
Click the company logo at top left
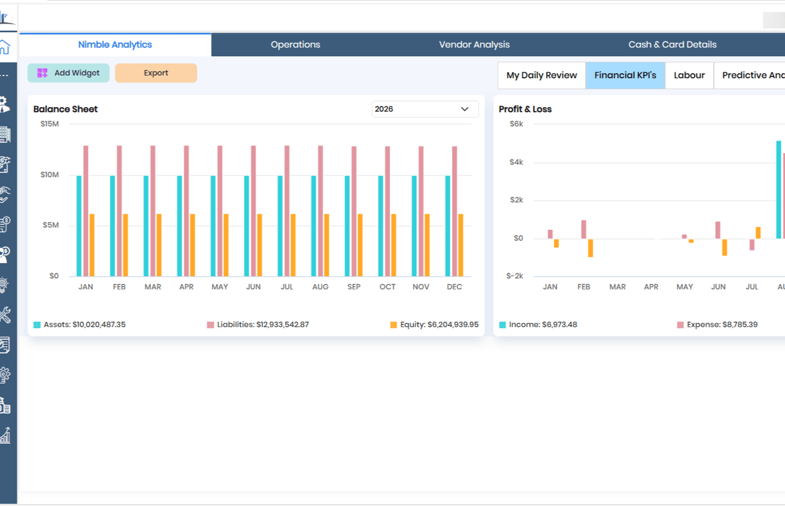[x=6, y=19]
